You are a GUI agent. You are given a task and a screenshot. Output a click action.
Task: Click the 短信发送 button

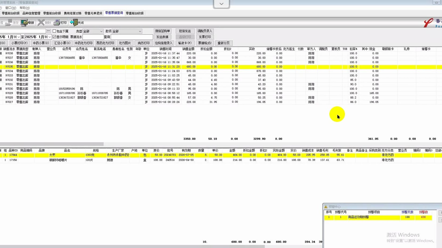tap(185, 31)
